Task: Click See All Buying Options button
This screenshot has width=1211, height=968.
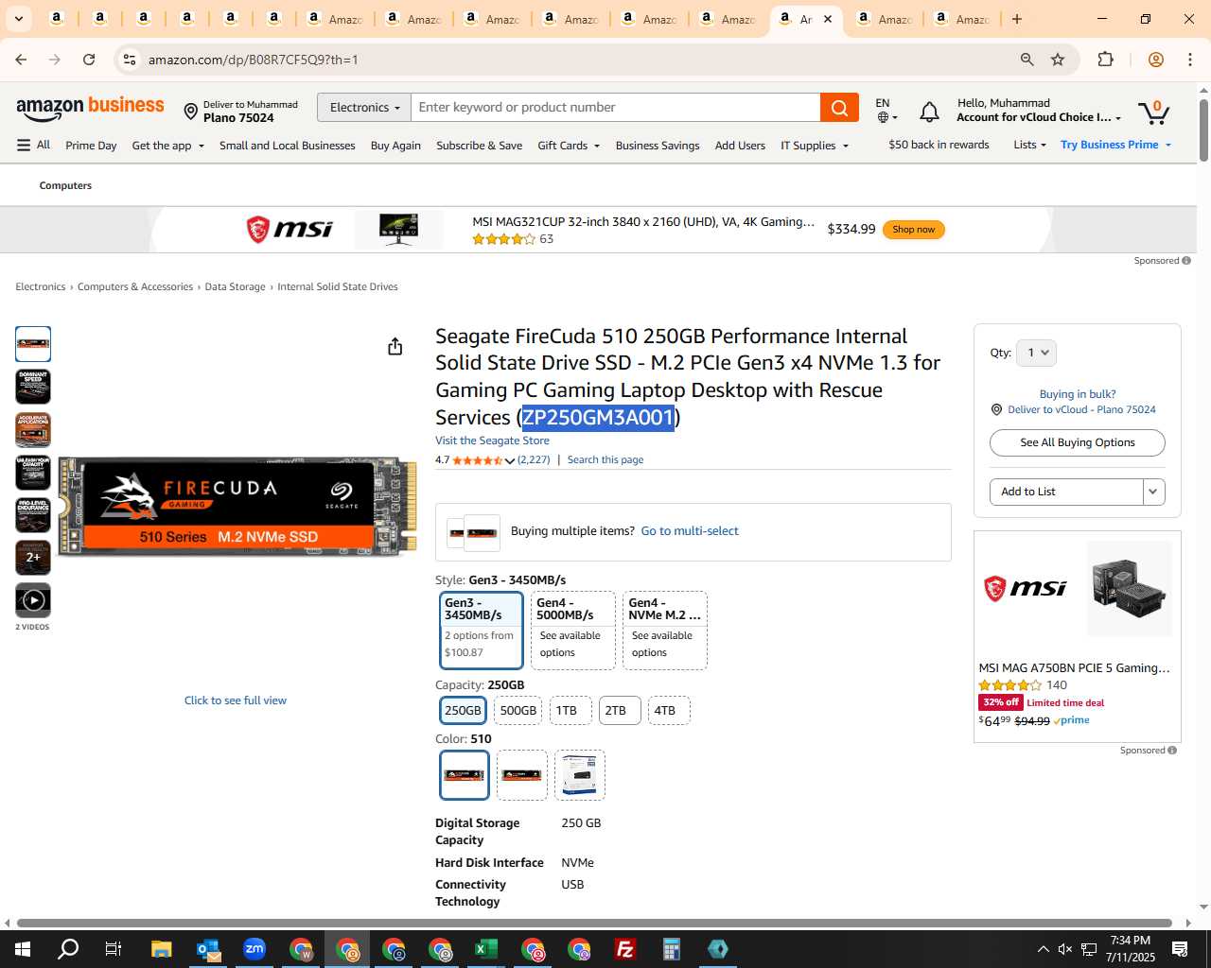Action: [1077, 442]
